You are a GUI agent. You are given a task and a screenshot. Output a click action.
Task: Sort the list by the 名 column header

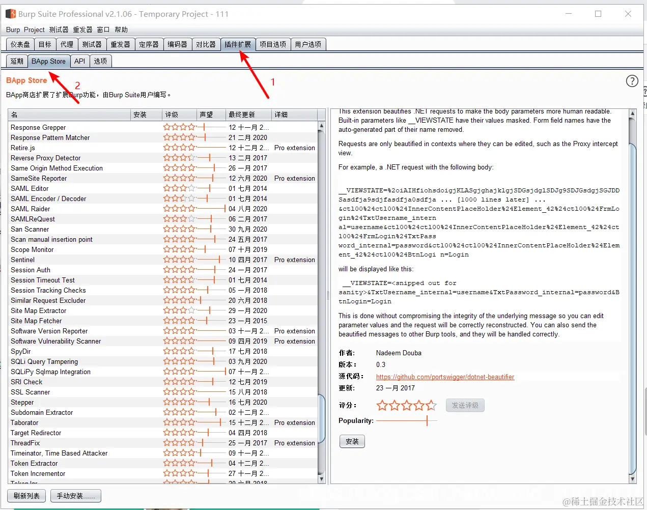coord(69,115)
